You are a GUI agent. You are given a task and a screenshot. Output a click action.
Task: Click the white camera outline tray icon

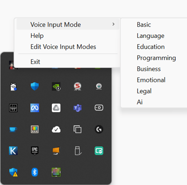[x=99, y=107]
